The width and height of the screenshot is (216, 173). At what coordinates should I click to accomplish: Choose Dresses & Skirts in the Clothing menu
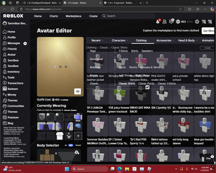tap(150, 67)
